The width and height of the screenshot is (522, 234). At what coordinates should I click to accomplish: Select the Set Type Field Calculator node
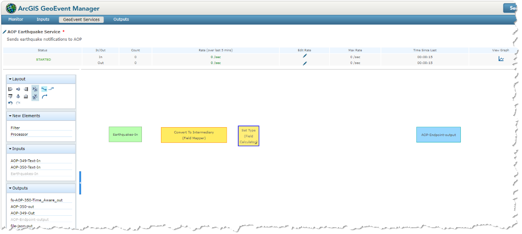pyautogui.click(x=248, y=136)
